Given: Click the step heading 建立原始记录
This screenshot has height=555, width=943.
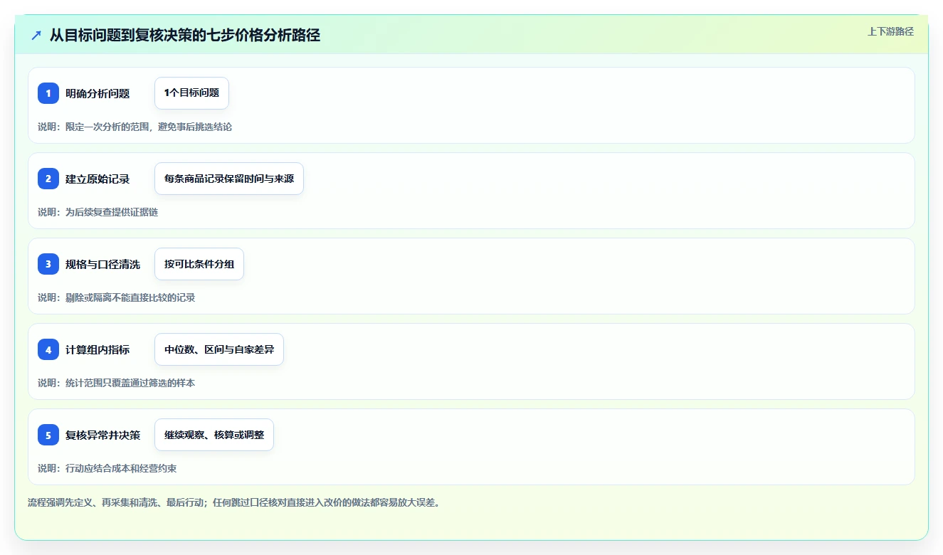Looking at the screenshot, I should click(x=98, y=179).
